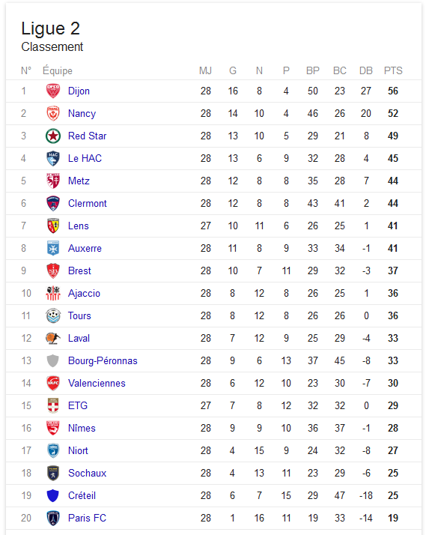Open the Sochaux team link
Image resolution: width=426 pixels, height=535 pixels.
tap(88, 473)
